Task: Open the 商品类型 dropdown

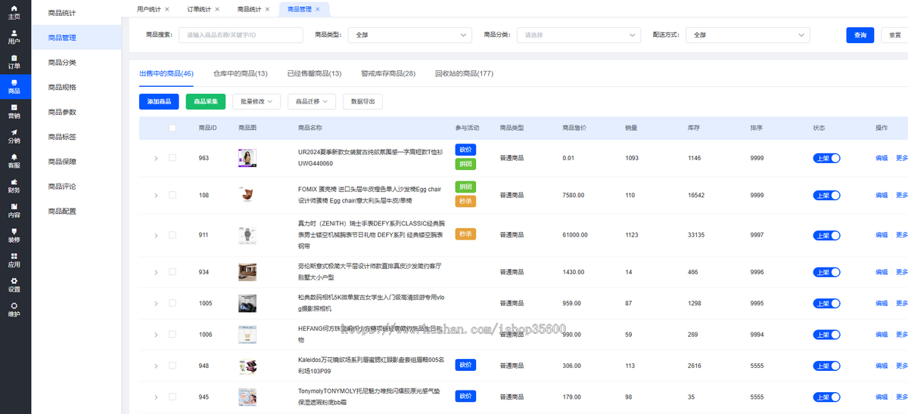Action: point(410,35)
